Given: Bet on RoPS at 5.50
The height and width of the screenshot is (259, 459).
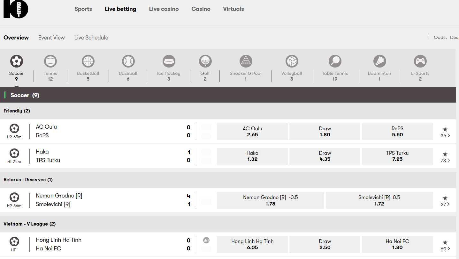Looking at the screenshot, I should coord(397,132).
